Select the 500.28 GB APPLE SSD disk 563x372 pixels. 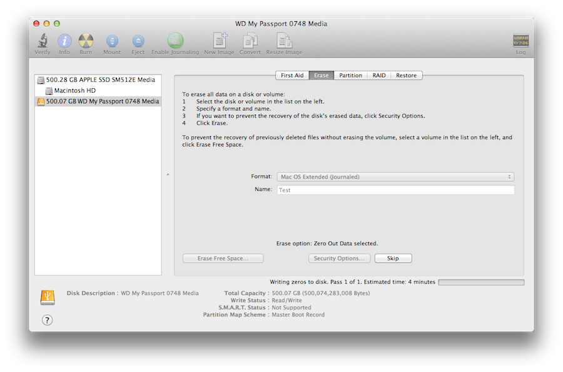tap(98, 80)
